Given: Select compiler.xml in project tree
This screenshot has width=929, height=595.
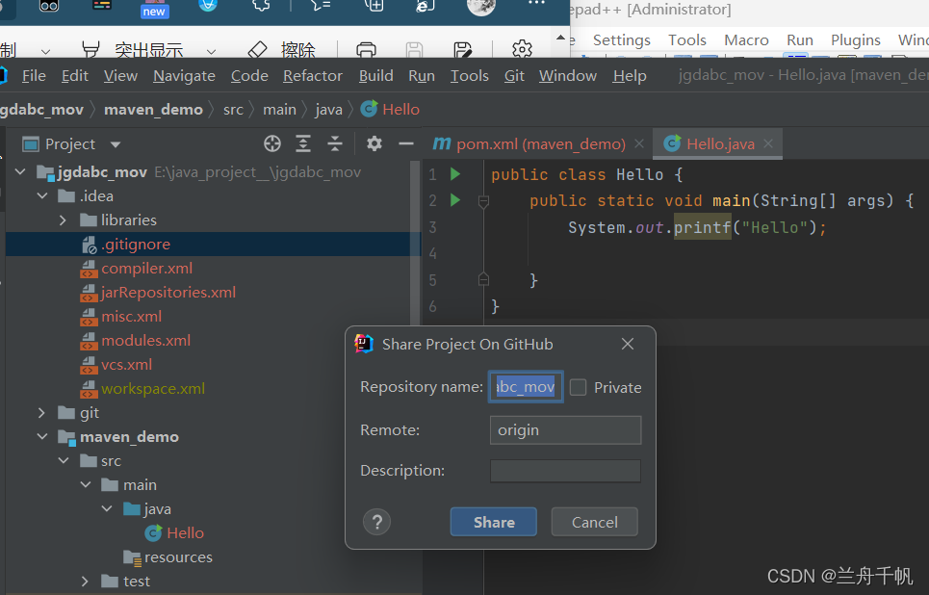Looking at the screenshot, I should tap(146, 269).
